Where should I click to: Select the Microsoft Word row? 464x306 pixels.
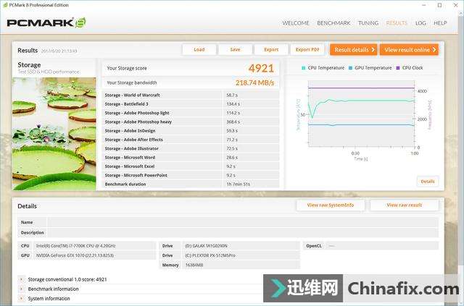[x=191, y=158]
